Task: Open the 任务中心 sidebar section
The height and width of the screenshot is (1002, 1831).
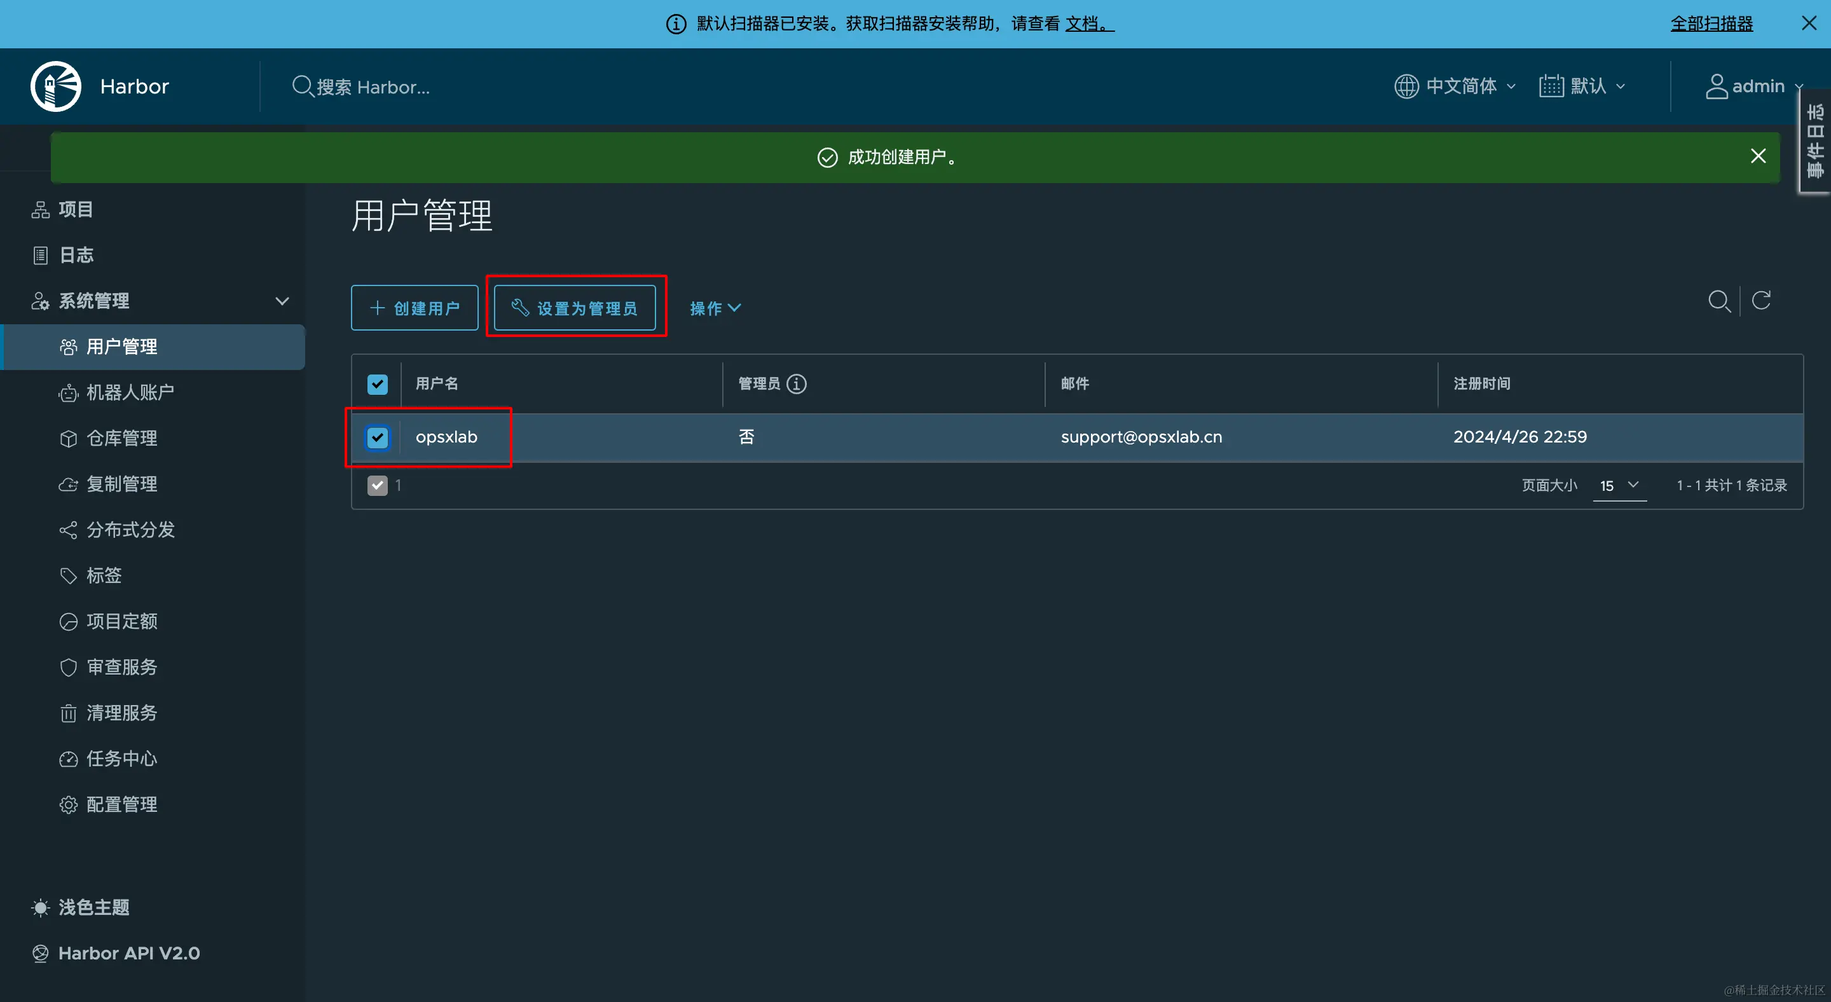Action: tap(121, 758)
